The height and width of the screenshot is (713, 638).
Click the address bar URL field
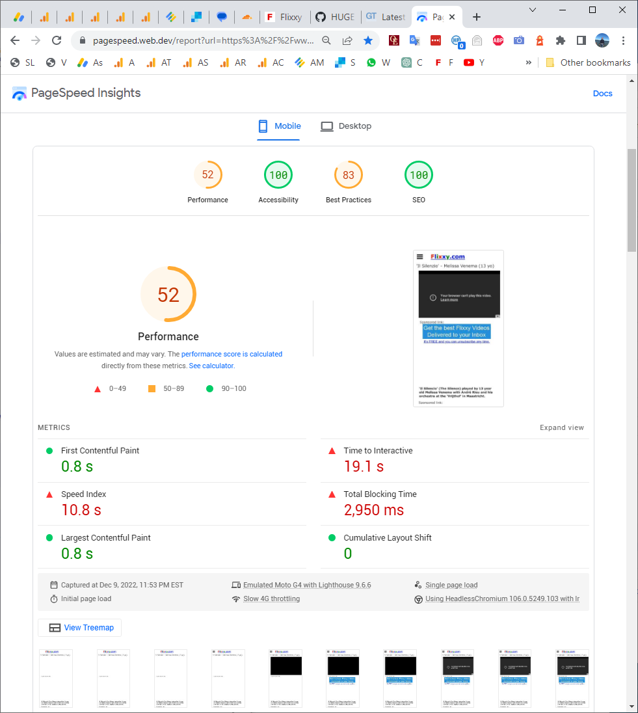[x=195, y=40]
